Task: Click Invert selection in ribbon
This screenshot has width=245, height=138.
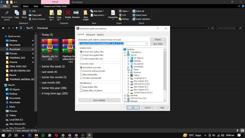Action: tap(141, 19)
